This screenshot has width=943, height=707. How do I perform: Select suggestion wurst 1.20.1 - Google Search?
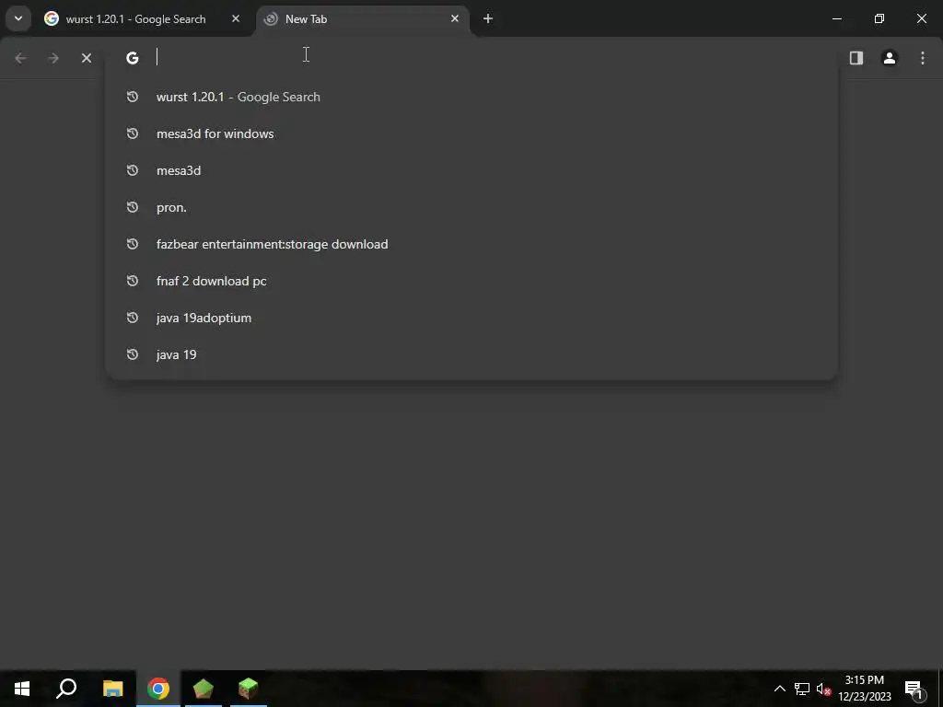coord(471,97)
